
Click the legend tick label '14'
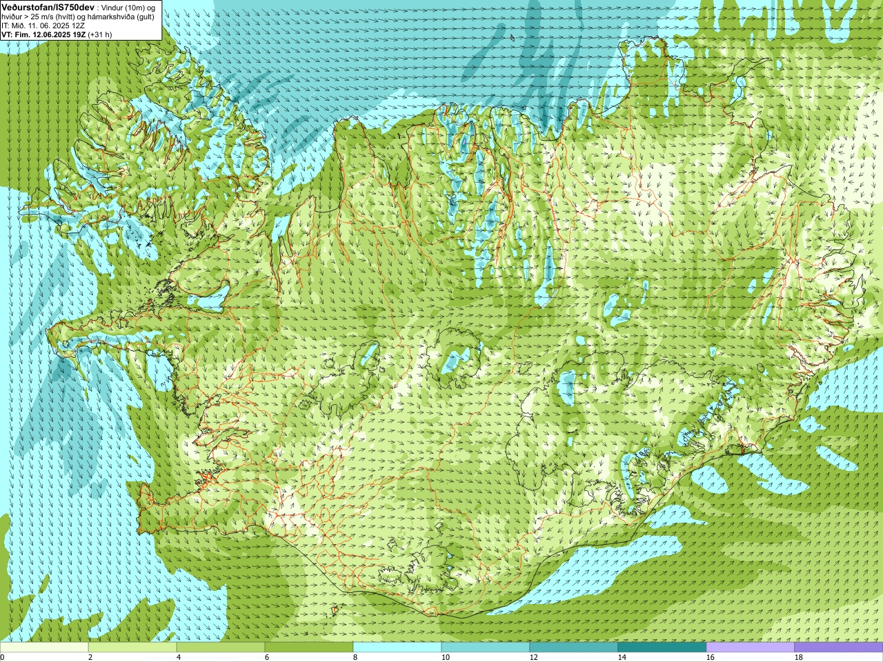[622, 657]
